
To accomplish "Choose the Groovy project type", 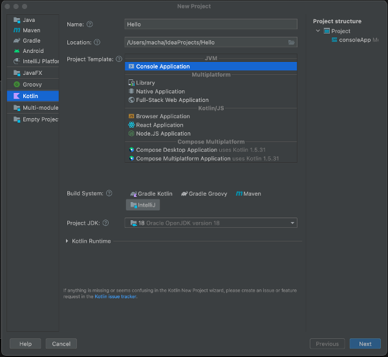I will (33, 85).
